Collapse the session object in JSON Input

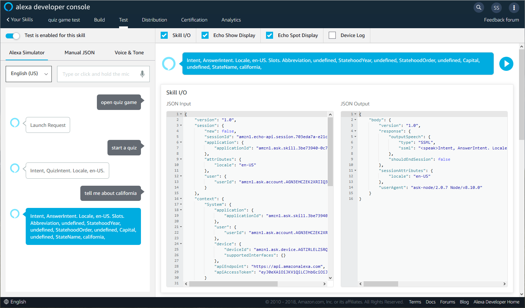[x=180, y=125]
